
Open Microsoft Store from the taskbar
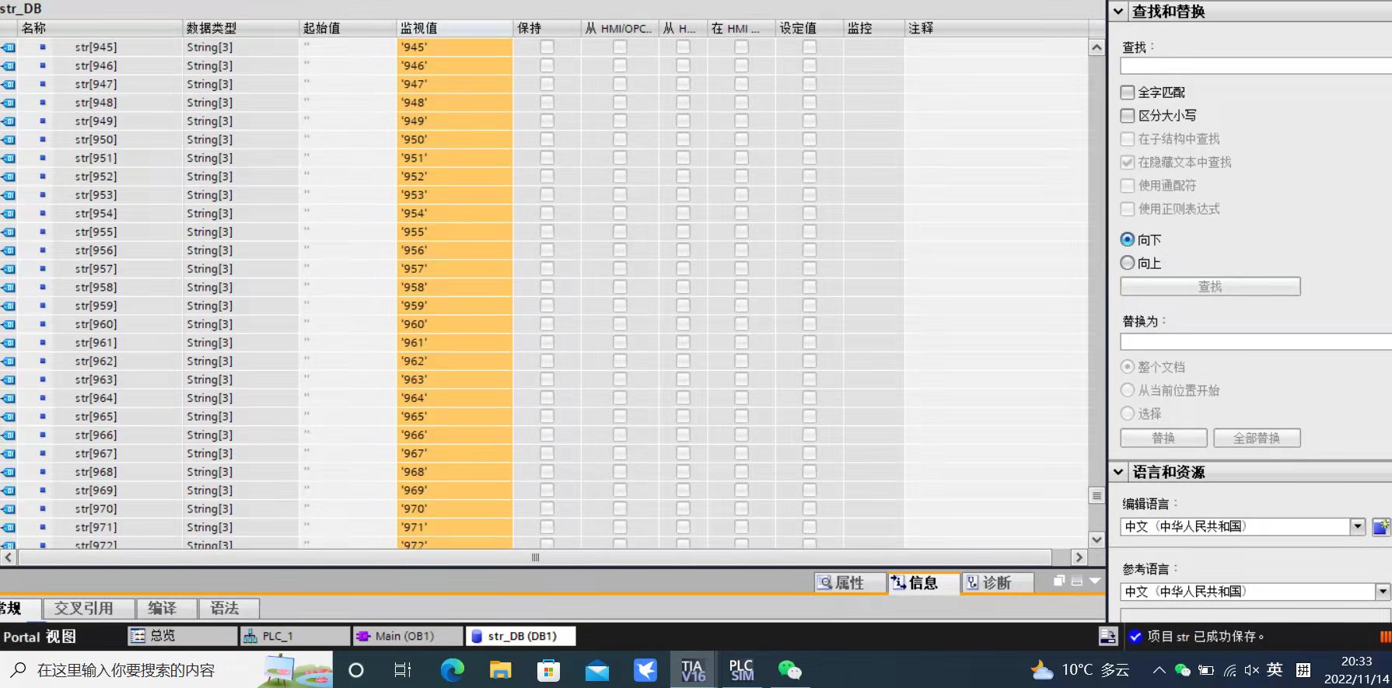coord(548,670)
